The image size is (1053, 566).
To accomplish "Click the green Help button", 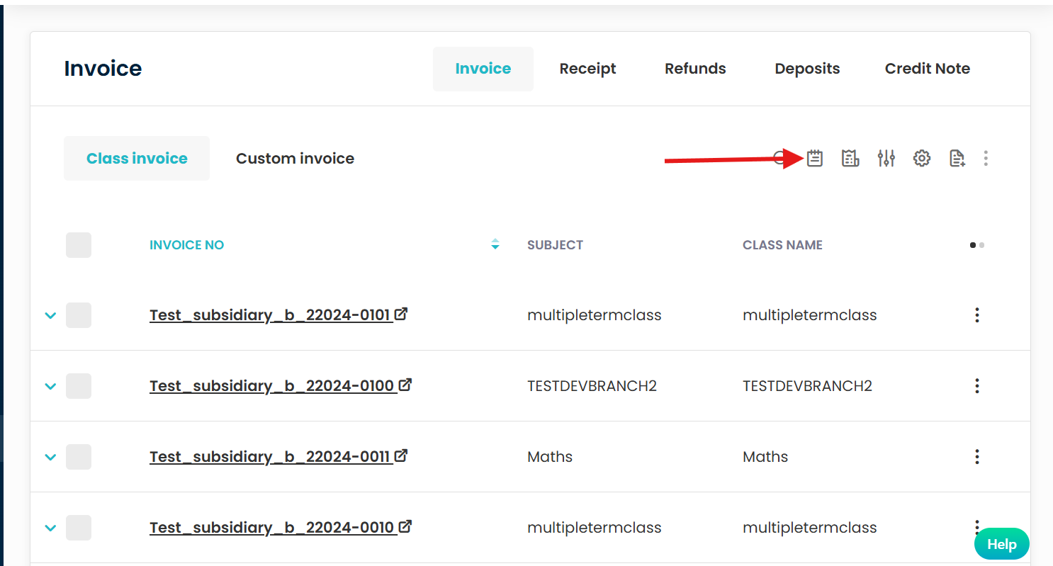I will coord(1002,544).
